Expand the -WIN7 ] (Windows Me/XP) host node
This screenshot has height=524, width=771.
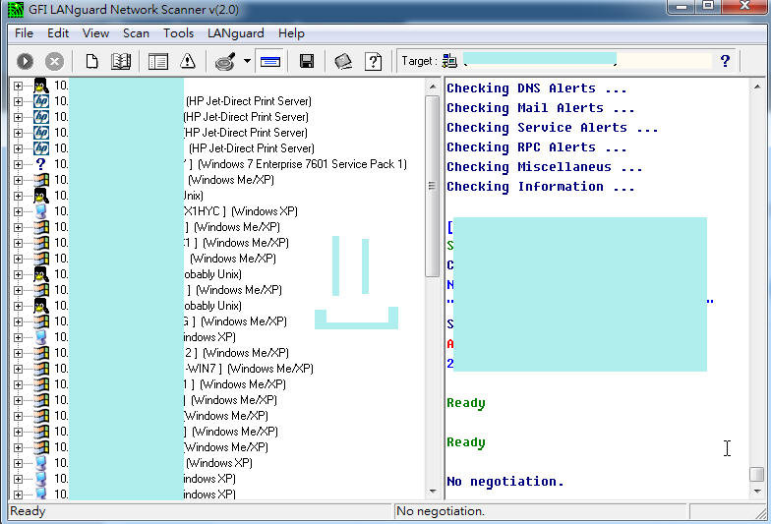[18, 369]
